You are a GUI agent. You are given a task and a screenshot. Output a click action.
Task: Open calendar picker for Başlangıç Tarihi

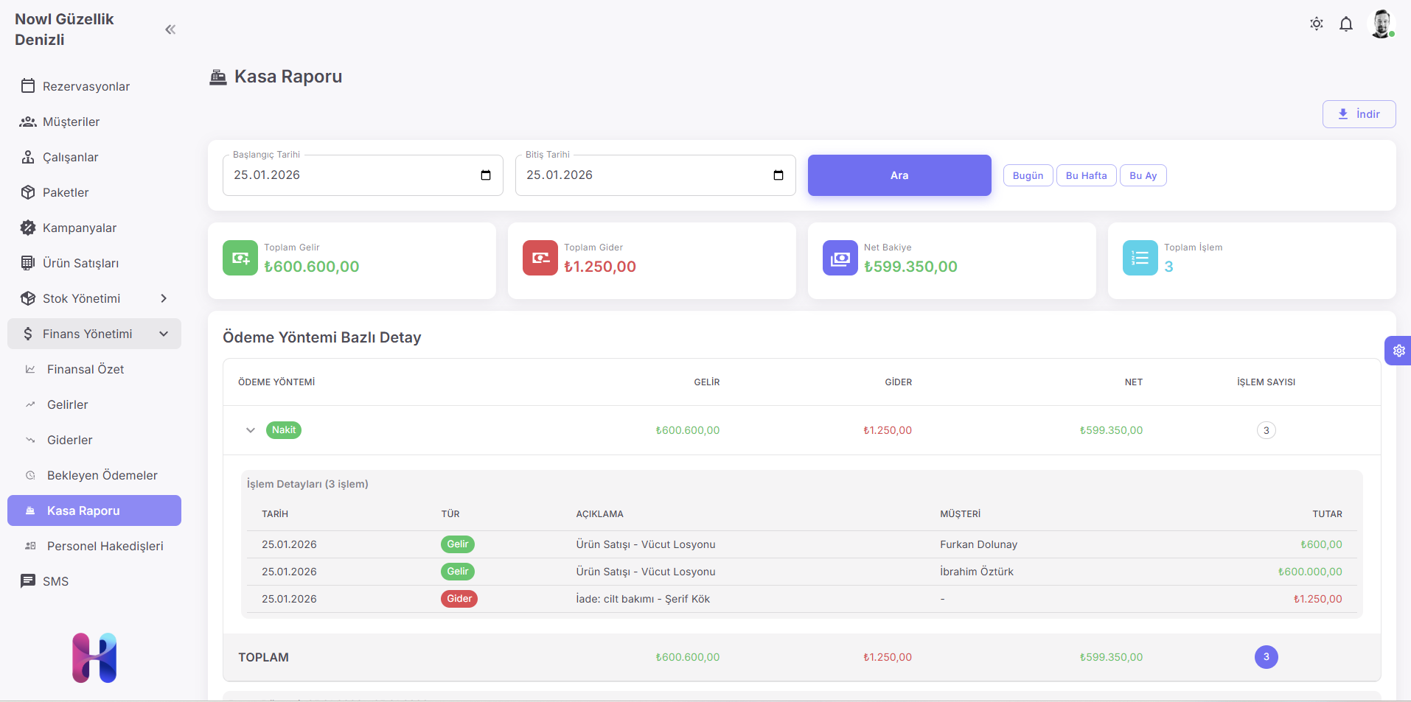486,175
